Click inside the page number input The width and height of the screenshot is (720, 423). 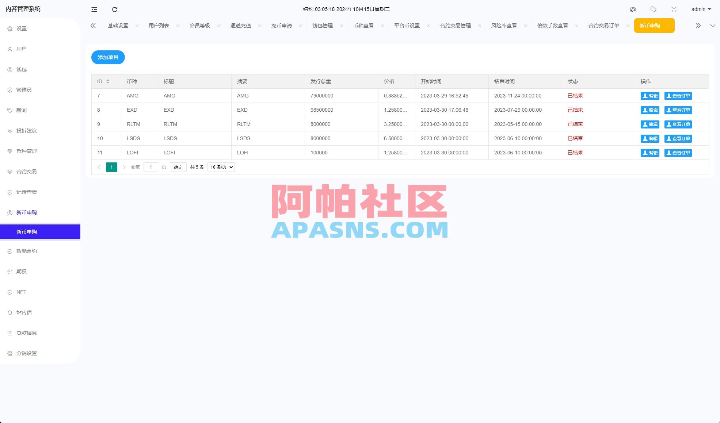[151, 167]
